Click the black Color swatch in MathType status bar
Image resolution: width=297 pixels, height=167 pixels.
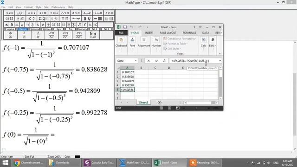pyautogui.click(x=77, y=157)
